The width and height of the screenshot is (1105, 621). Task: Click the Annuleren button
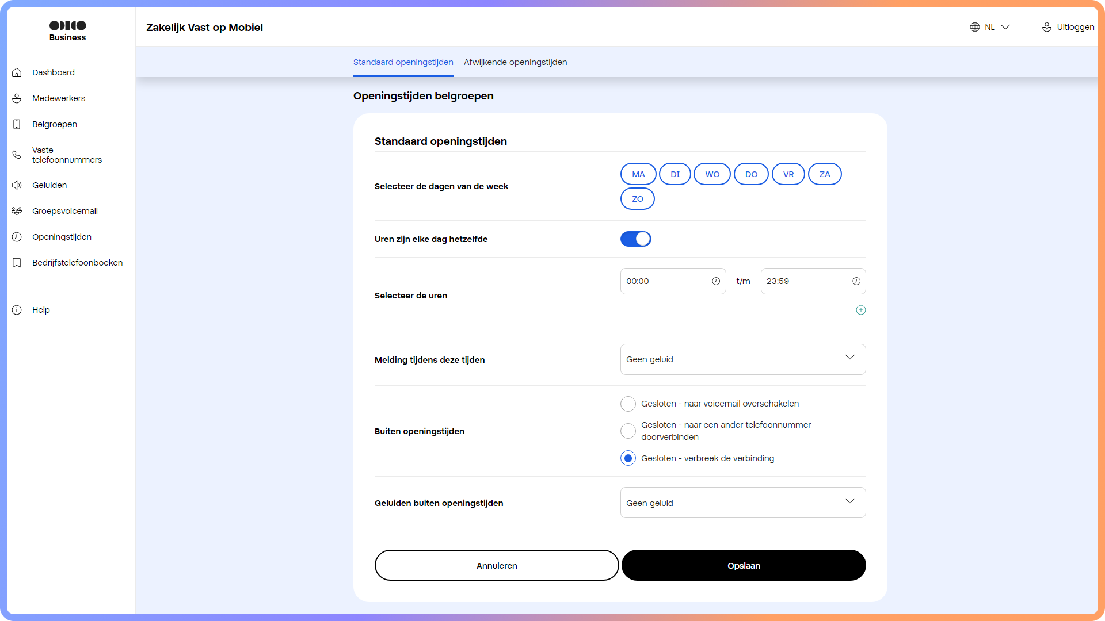(x=496, y=566)
